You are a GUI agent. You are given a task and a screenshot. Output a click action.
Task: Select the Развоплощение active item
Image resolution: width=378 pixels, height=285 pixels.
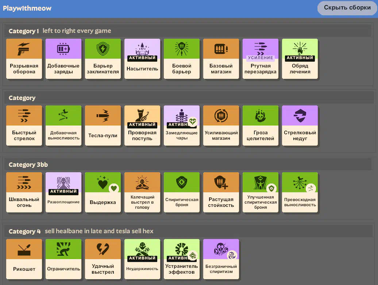coord(63,192)
